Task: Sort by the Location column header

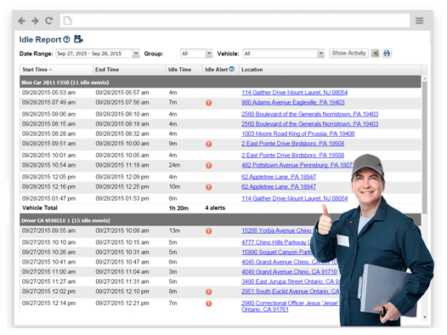Action: click(330, 70)
